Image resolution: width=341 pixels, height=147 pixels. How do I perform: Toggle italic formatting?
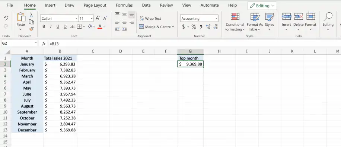click(51, 26)
